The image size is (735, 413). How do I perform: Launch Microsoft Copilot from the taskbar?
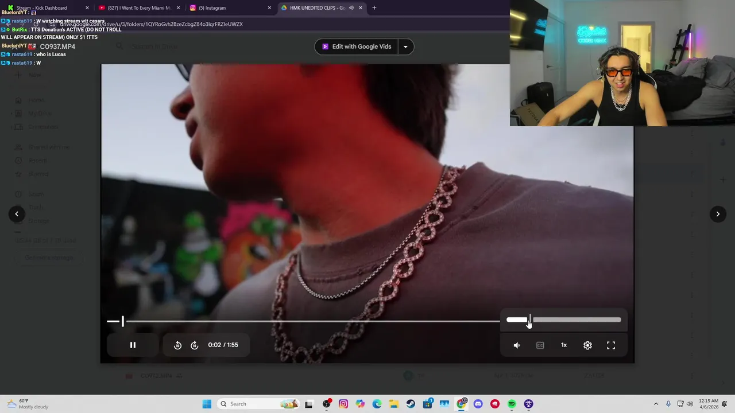pos(360,404)
